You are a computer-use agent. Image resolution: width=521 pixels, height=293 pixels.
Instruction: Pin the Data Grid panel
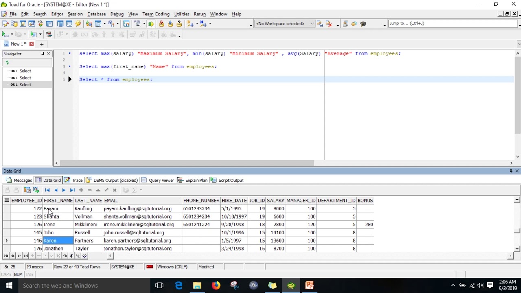pos(511,171)
